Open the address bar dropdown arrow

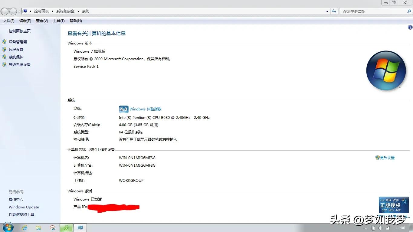pos(327,11)
